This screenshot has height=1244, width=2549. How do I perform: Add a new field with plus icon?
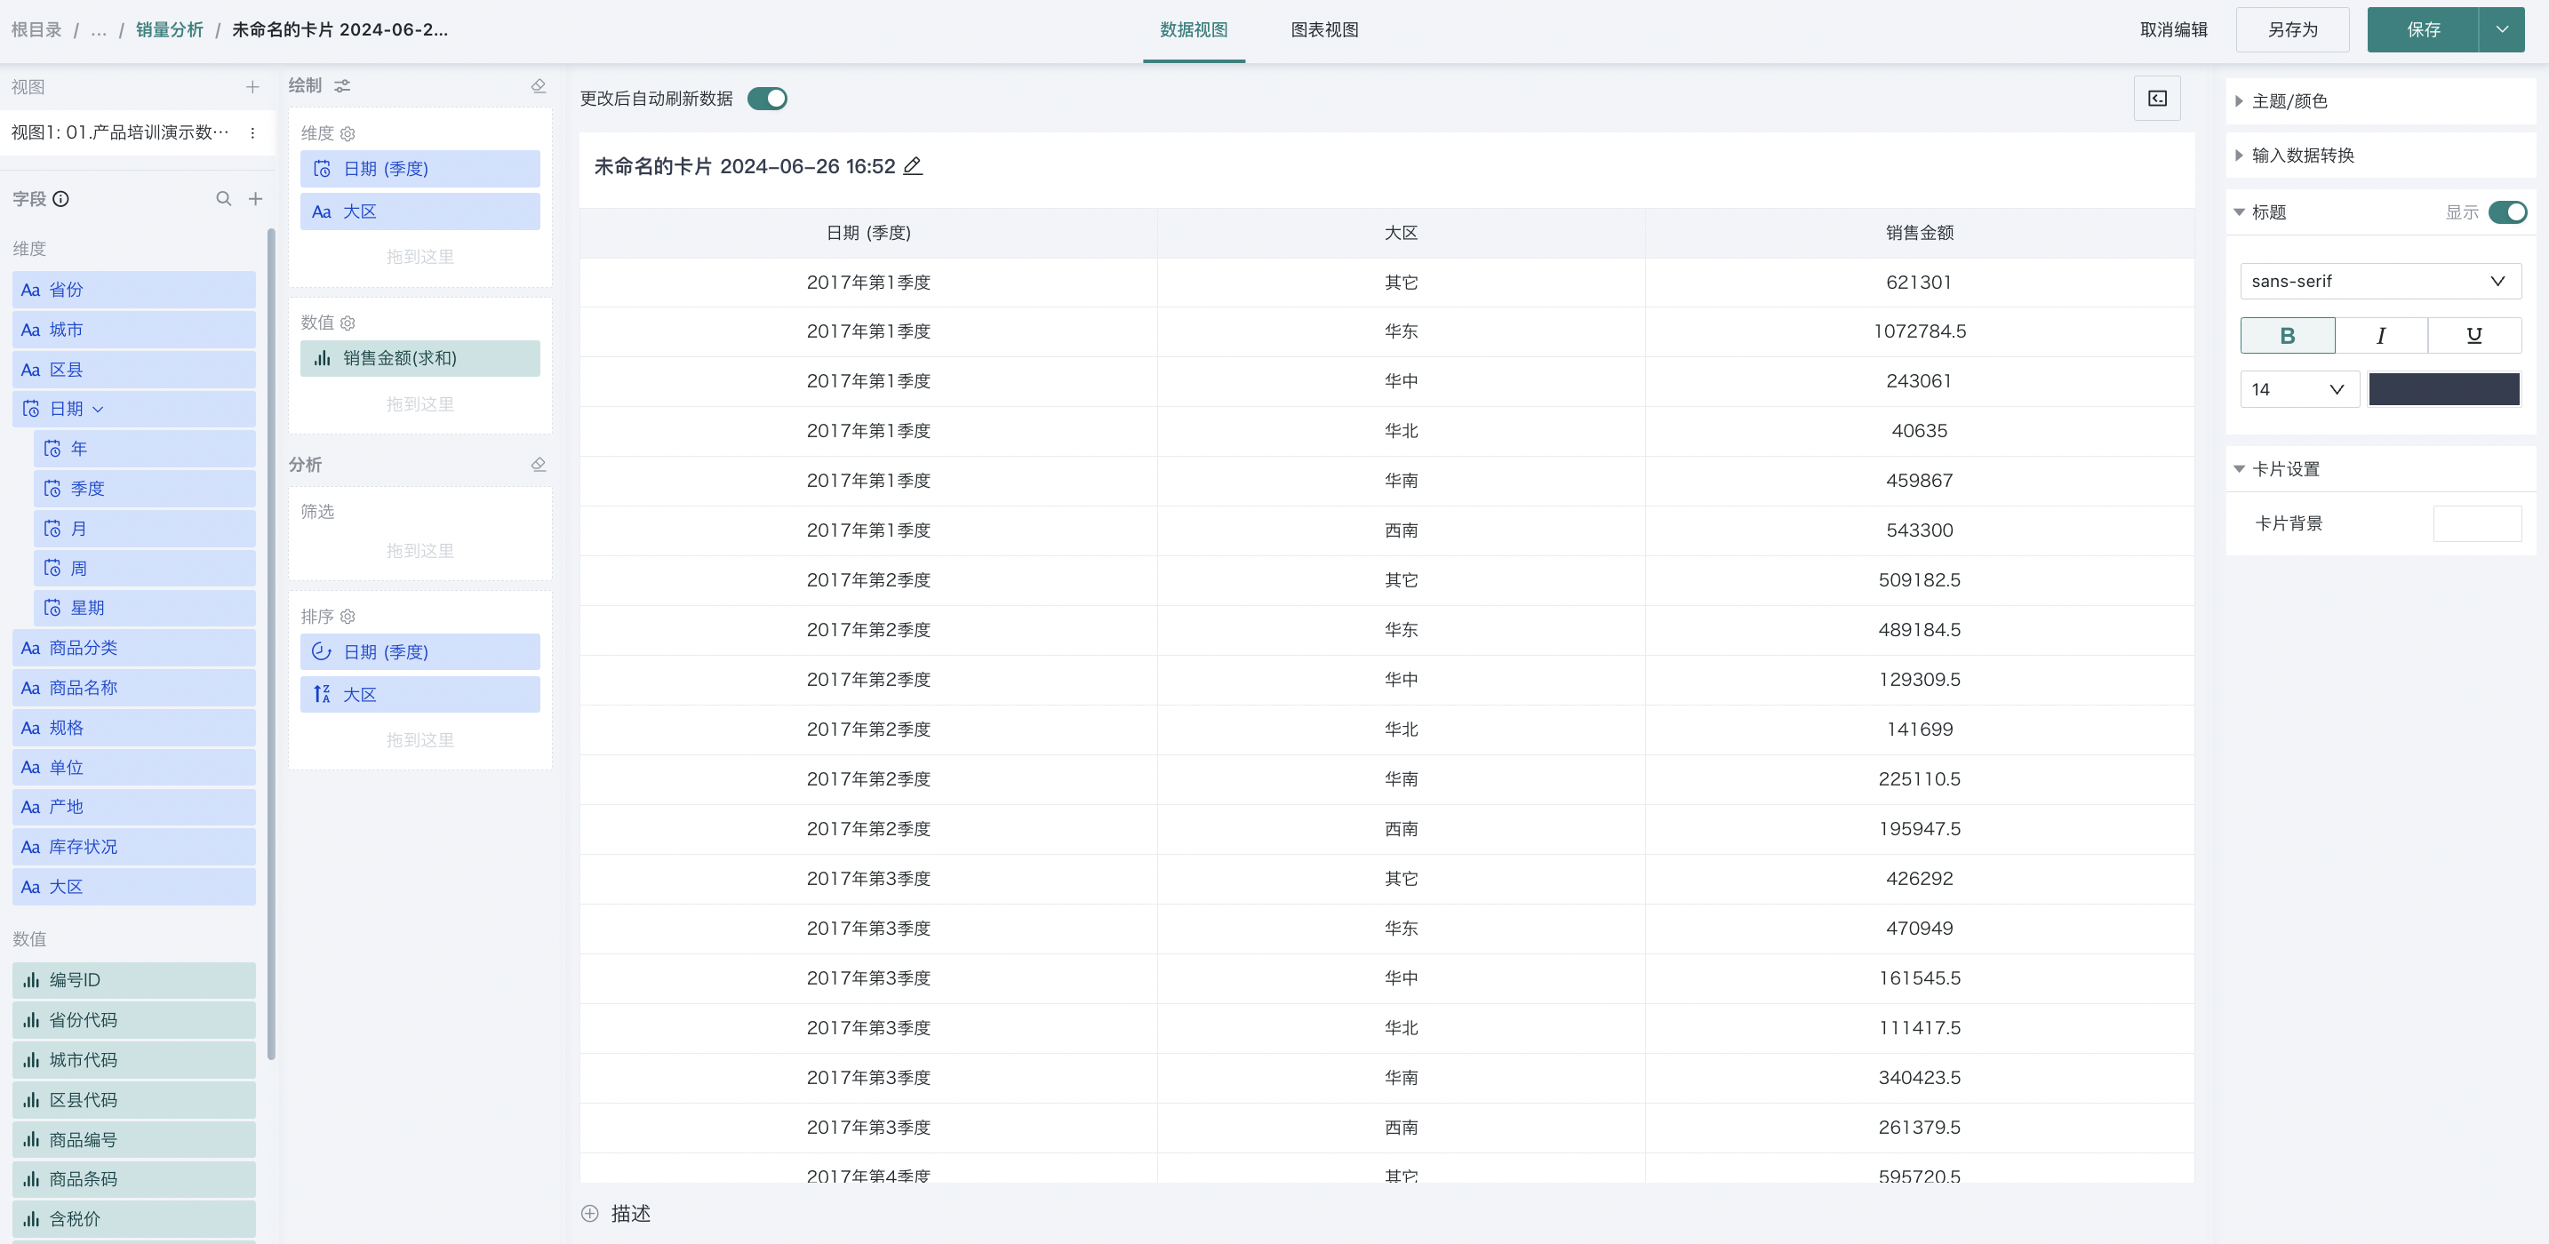coord(255,199)
